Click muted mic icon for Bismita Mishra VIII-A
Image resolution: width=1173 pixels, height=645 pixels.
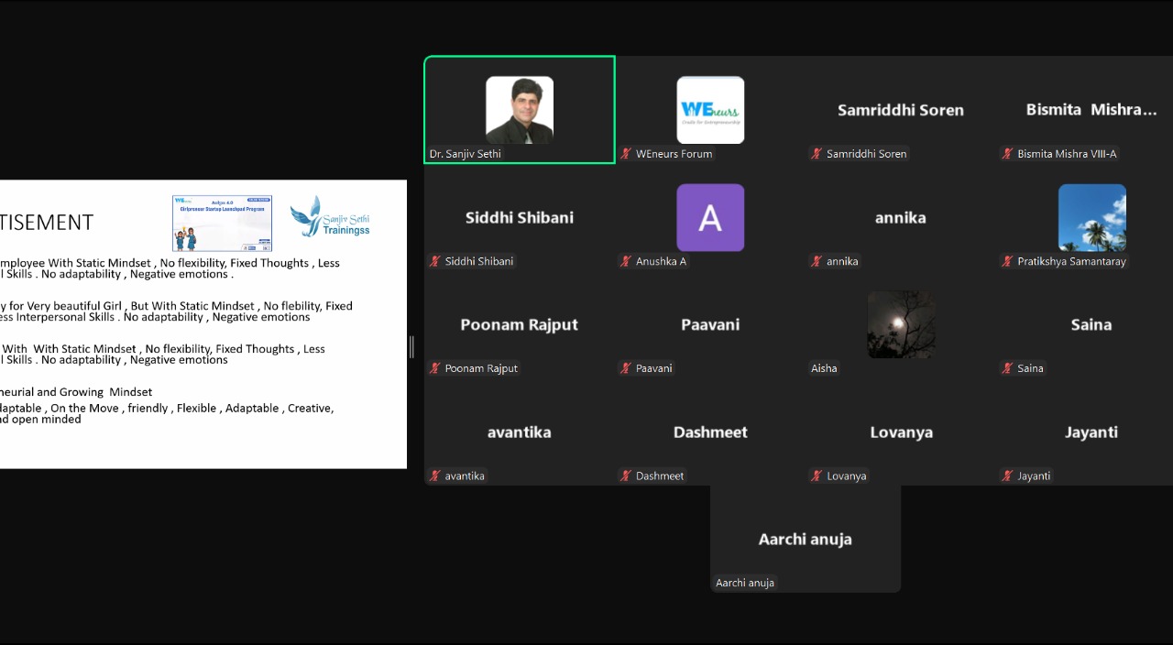pyautogui.click(x=1007, y=154)
